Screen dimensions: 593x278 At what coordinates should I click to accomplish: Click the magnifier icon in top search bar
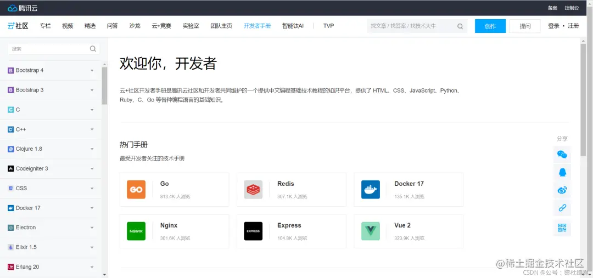pyautogui.click(x=460, y=26)
